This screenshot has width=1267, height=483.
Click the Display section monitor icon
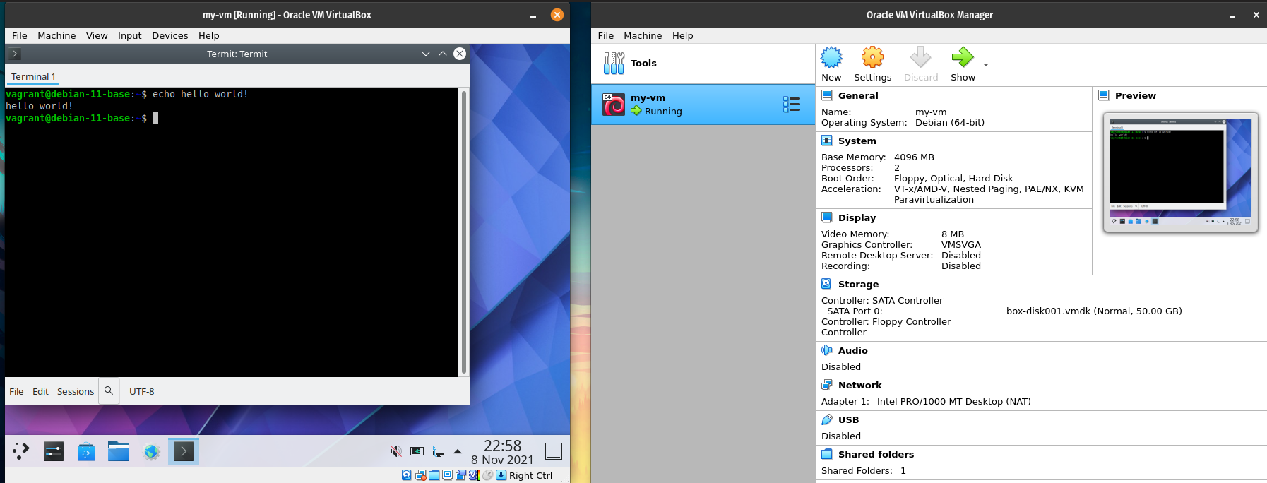click(827, 217)
